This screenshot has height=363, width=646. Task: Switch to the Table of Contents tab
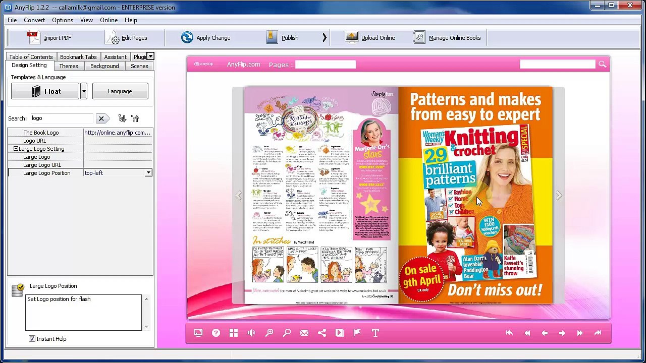31,57
